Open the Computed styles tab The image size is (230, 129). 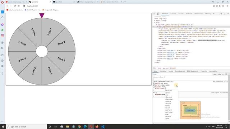click(x=163, y=71)
